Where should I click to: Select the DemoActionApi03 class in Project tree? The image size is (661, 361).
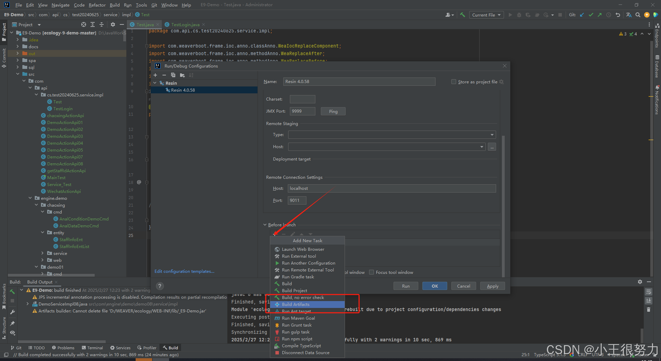click(65, 136)
